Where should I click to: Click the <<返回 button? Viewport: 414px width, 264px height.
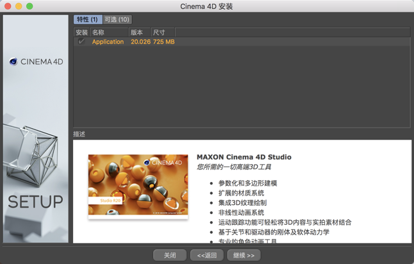pos(207,255)
